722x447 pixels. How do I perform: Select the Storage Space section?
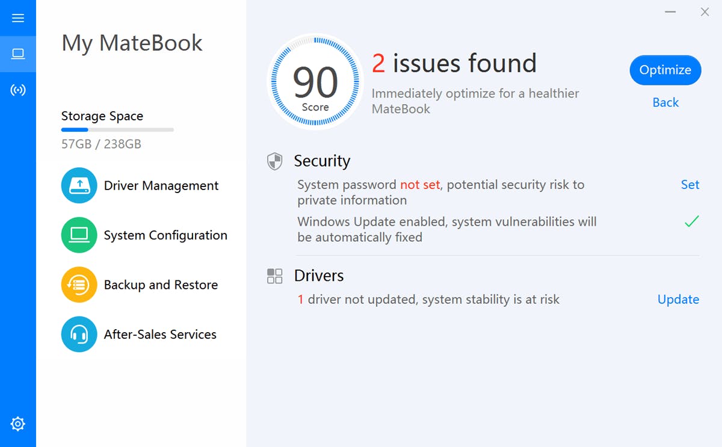click(102, 116)
